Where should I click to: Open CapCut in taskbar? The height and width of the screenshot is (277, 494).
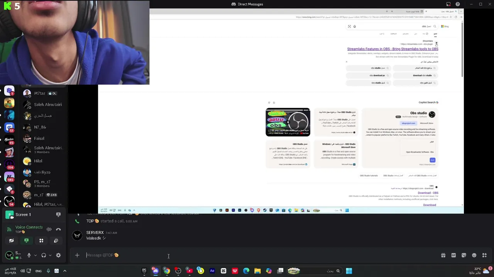coord(223,271)
